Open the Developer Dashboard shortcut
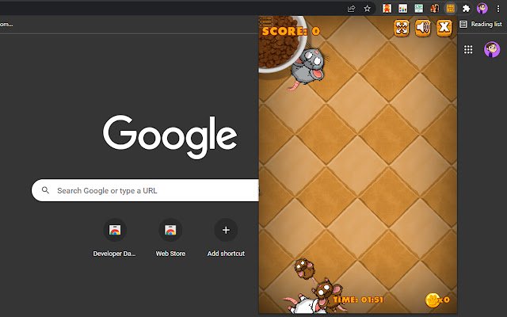 [114, 239]
